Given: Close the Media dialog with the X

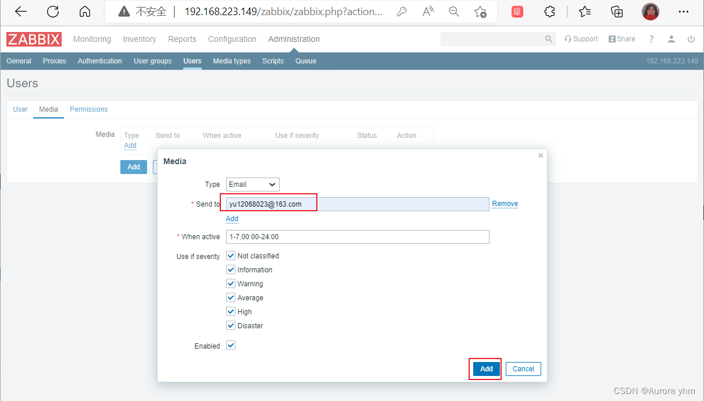Looking at the screenshot, I should coord(541,155).
